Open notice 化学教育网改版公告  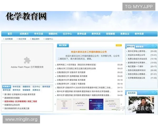click(136, 78)
